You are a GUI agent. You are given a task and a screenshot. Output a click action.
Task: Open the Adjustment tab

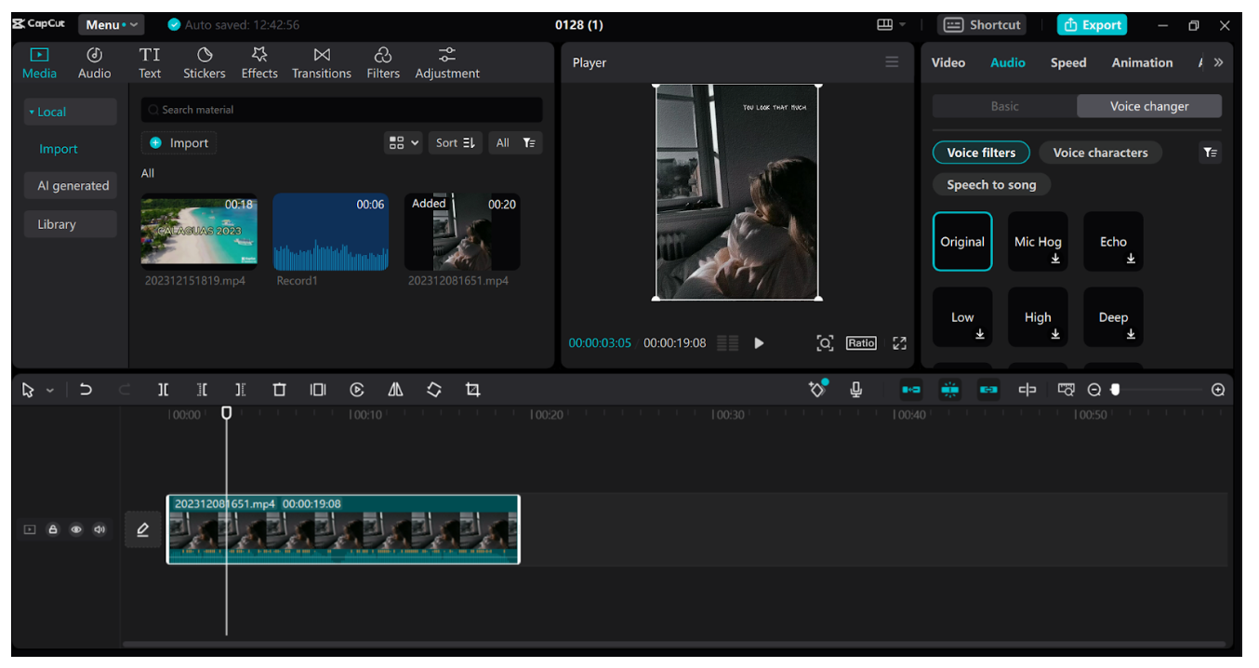447,63
